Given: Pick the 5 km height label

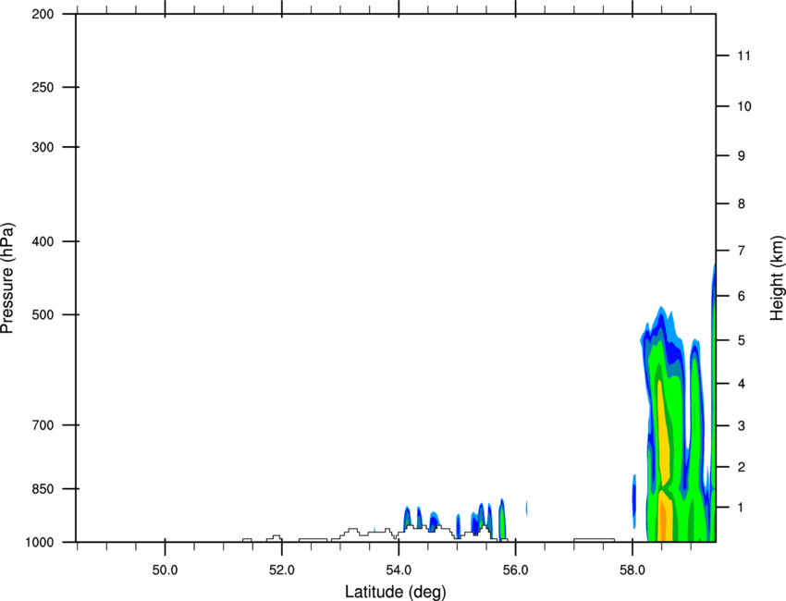Looking at the screenshot, I should coord(742,340).
